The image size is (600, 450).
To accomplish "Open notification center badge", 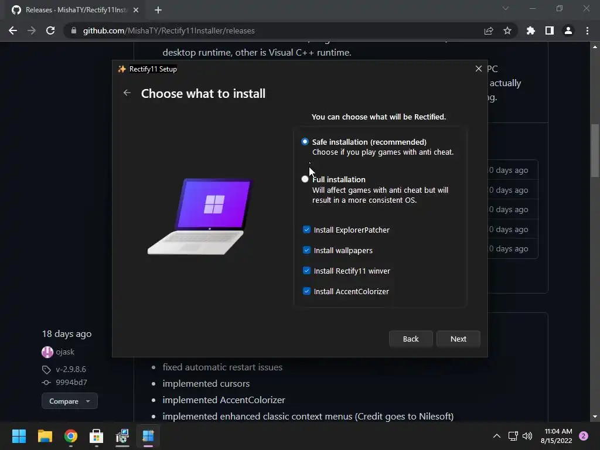I will click(583, 436).
